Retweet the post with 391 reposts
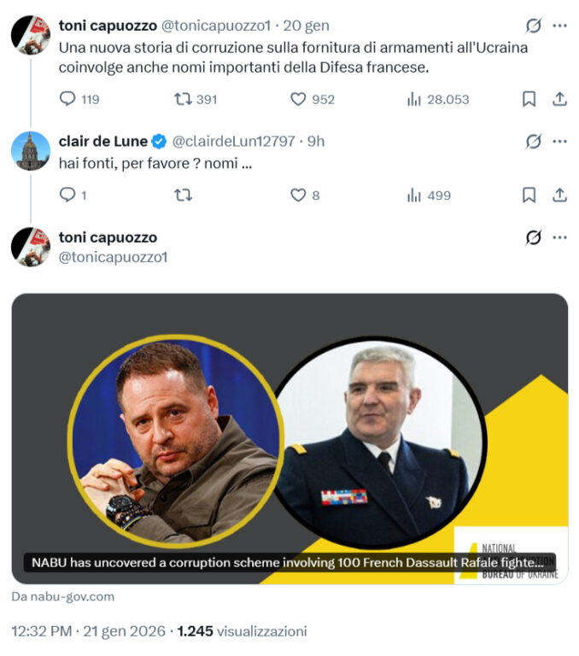Image resolution: width=579 pixels, height=656 pixels. [x=183, y=99]
